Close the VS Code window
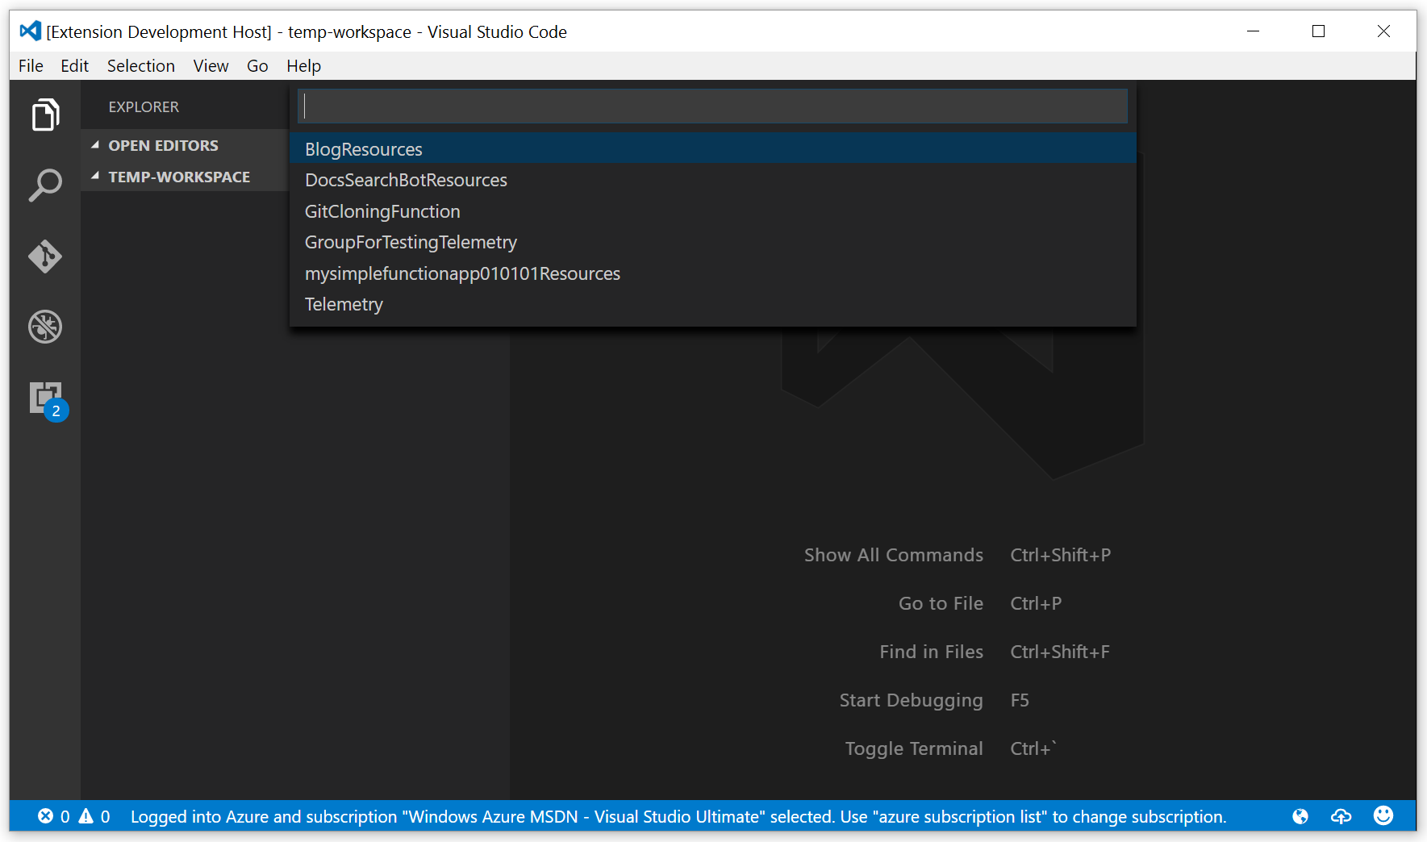 1383,31
